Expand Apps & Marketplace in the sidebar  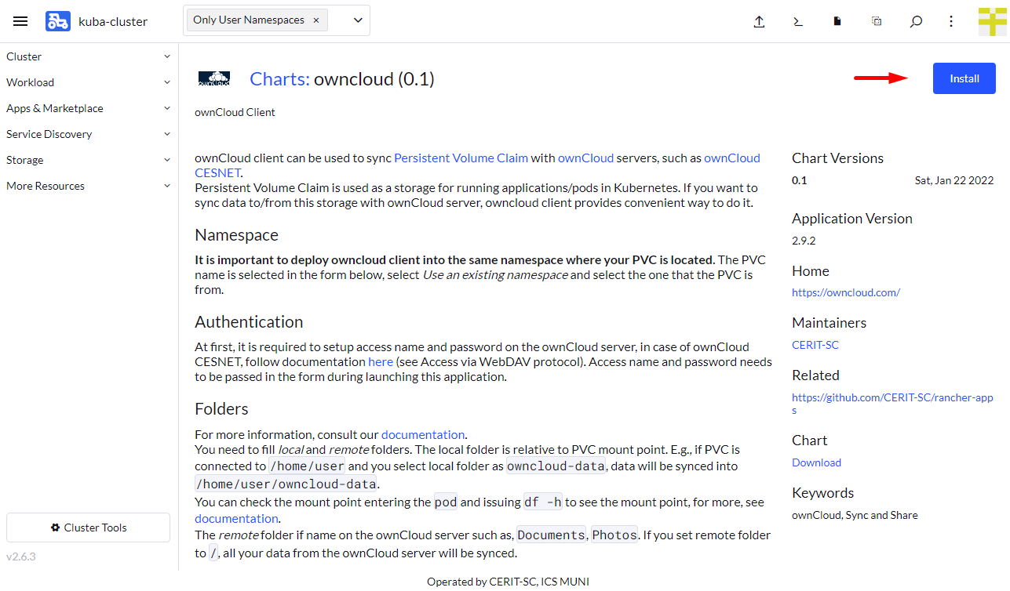[88, 108]
